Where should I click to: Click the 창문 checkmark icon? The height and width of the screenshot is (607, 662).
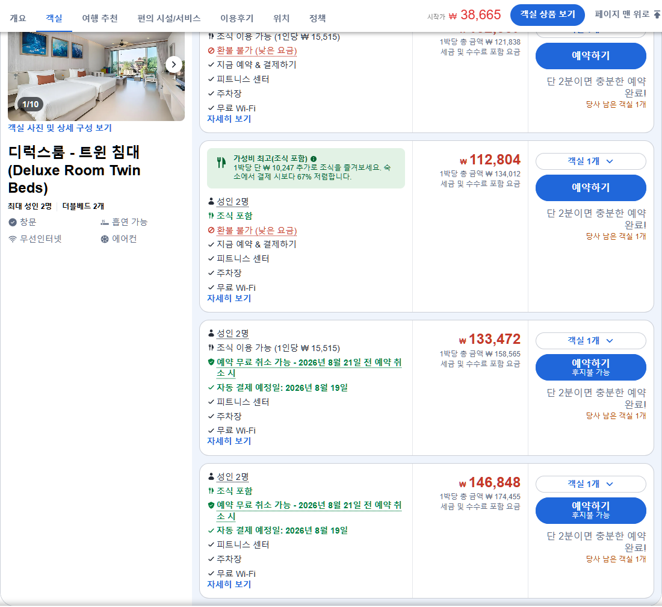click(13, 222)
